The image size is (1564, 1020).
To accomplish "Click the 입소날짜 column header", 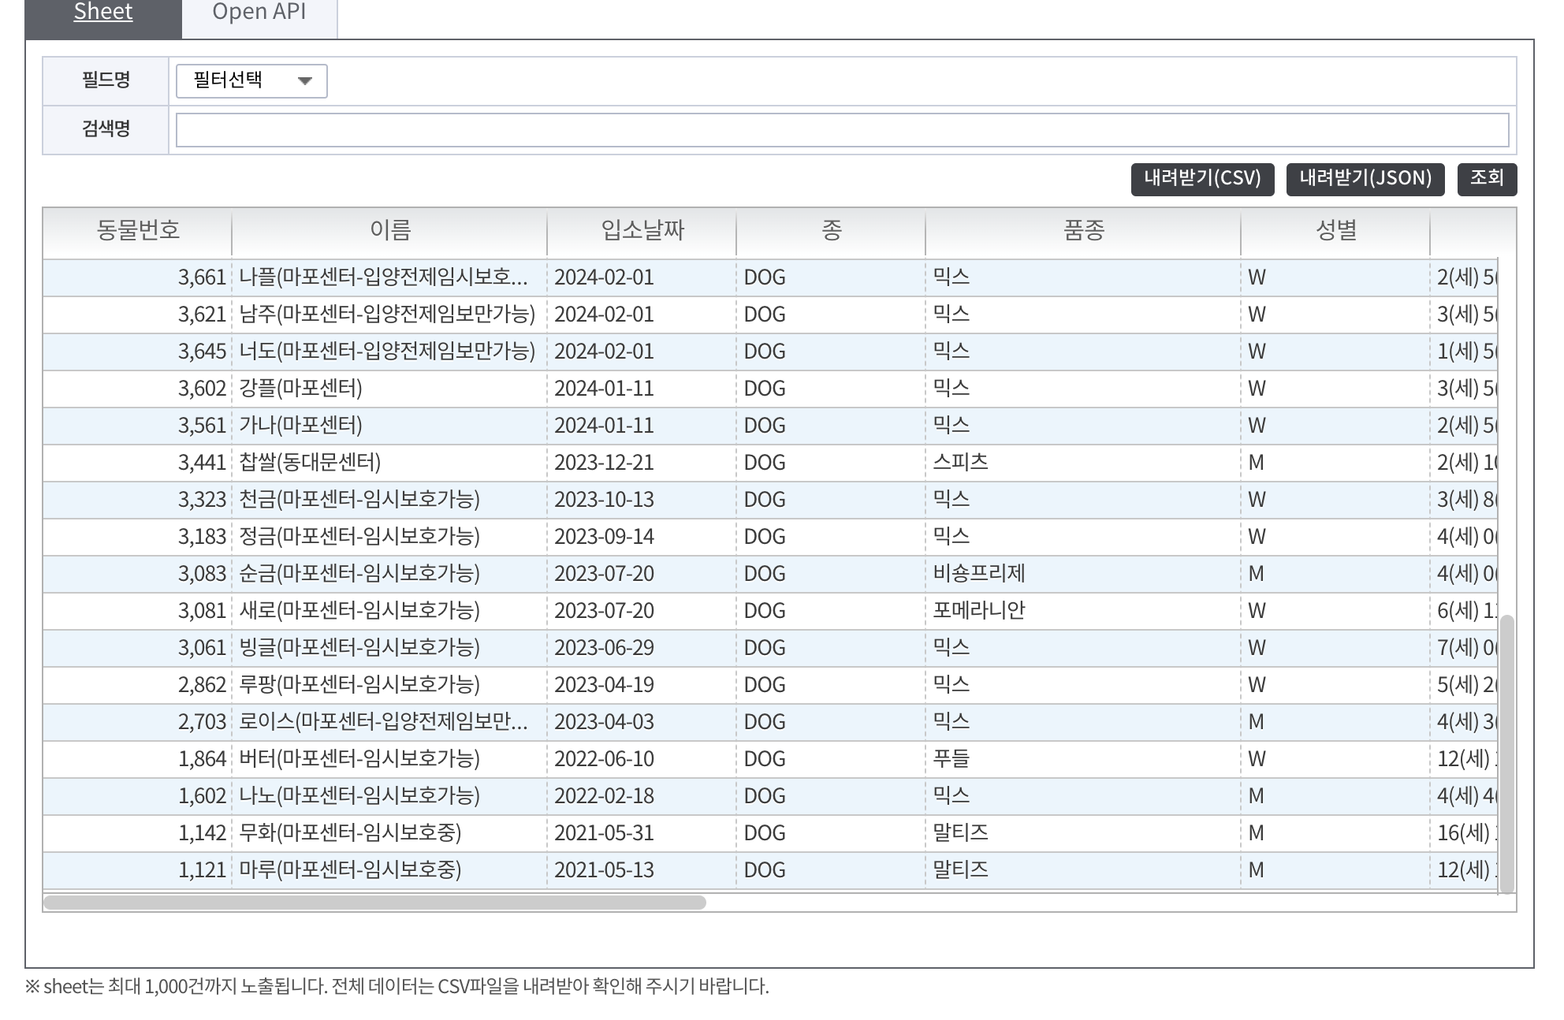I will pyautogui.click(x=642, y=230).
